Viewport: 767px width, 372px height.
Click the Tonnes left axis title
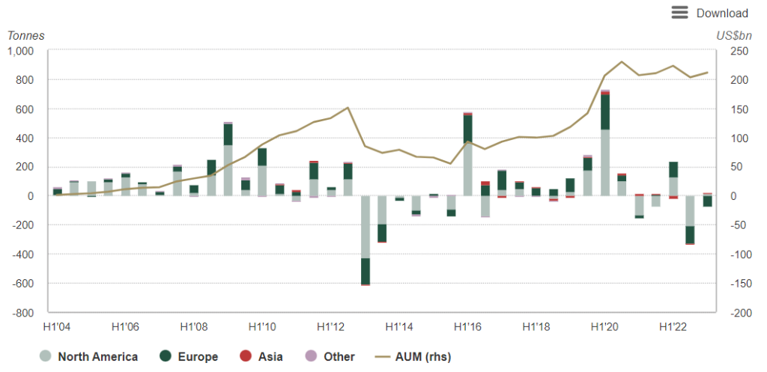(x=26, y=35)
